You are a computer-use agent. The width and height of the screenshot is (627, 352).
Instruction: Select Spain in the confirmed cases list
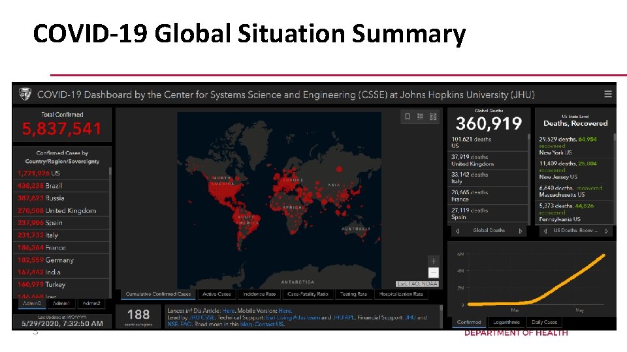(x=61, y=223)
